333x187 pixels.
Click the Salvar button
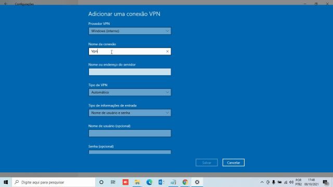pyautogui.click(x=207, y=163)
